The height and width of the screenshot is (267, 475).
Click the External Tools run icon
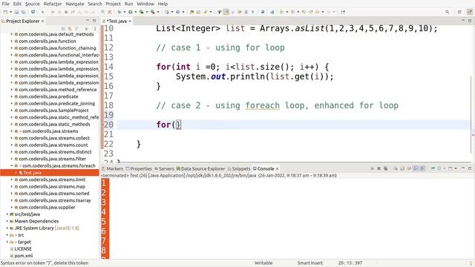[x=152, y=12]
